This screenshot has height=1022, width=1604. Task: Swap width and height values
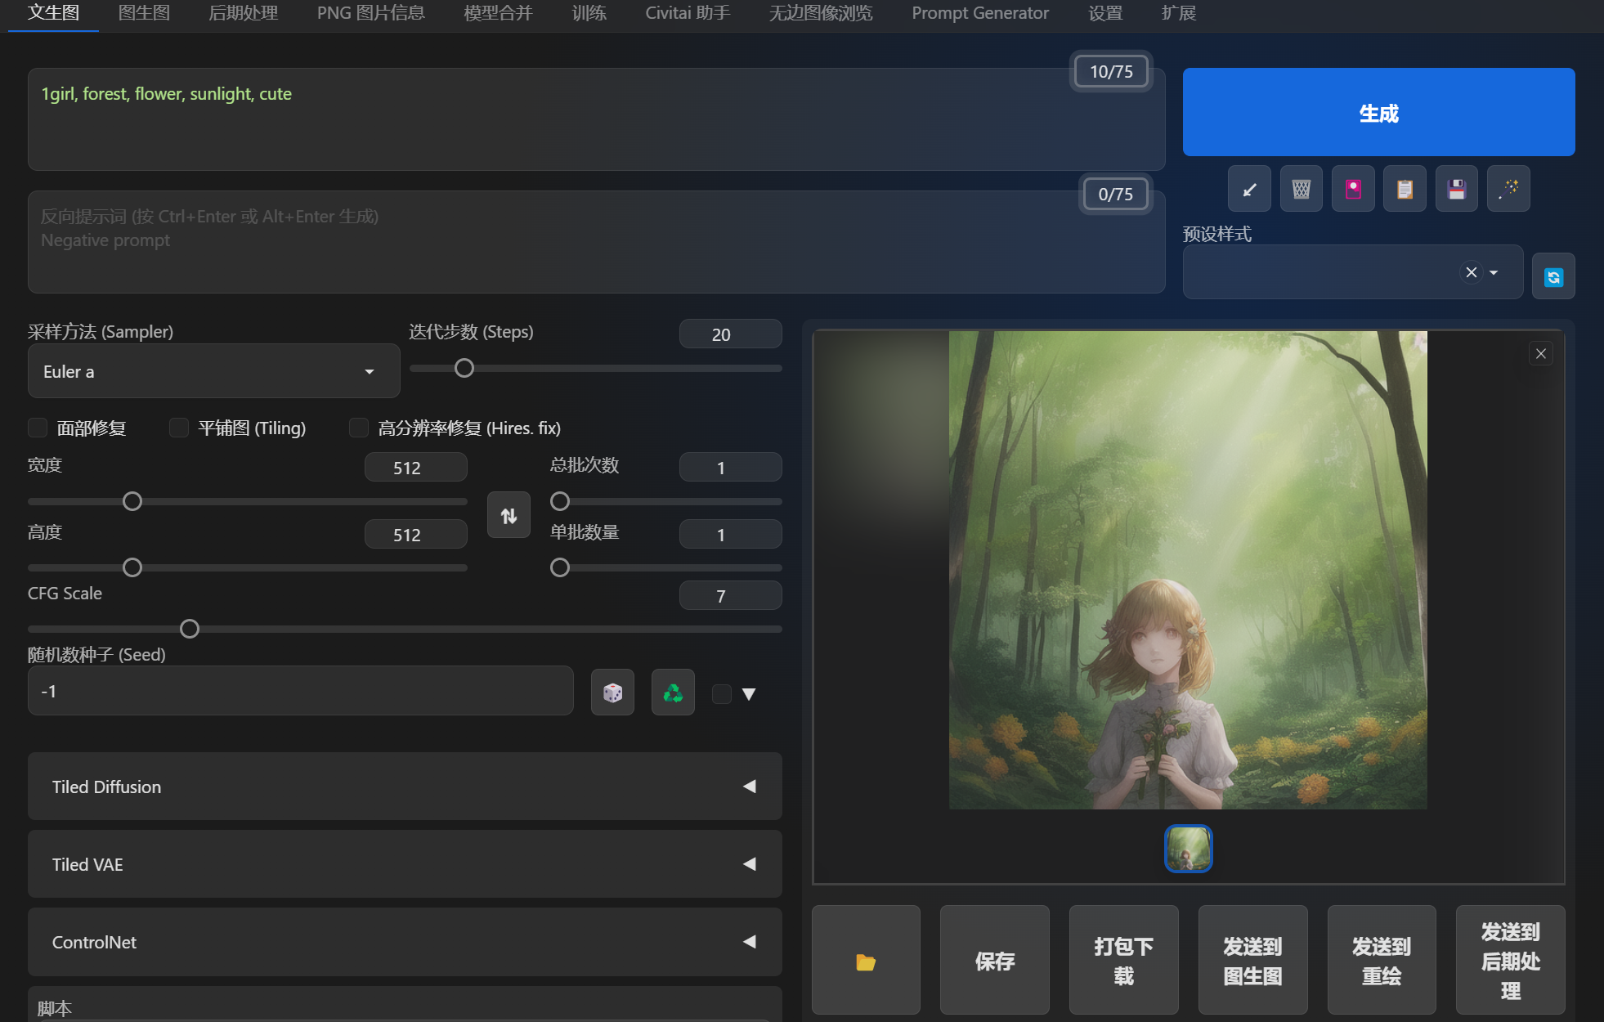coord(509,515)
